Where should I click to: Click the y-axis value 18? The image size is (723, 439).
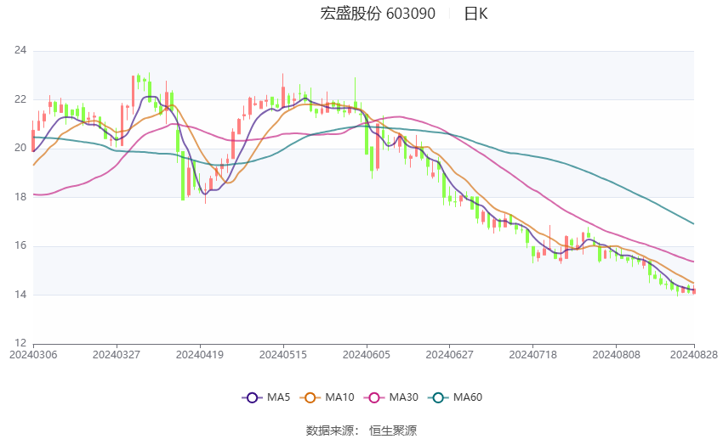20,196
